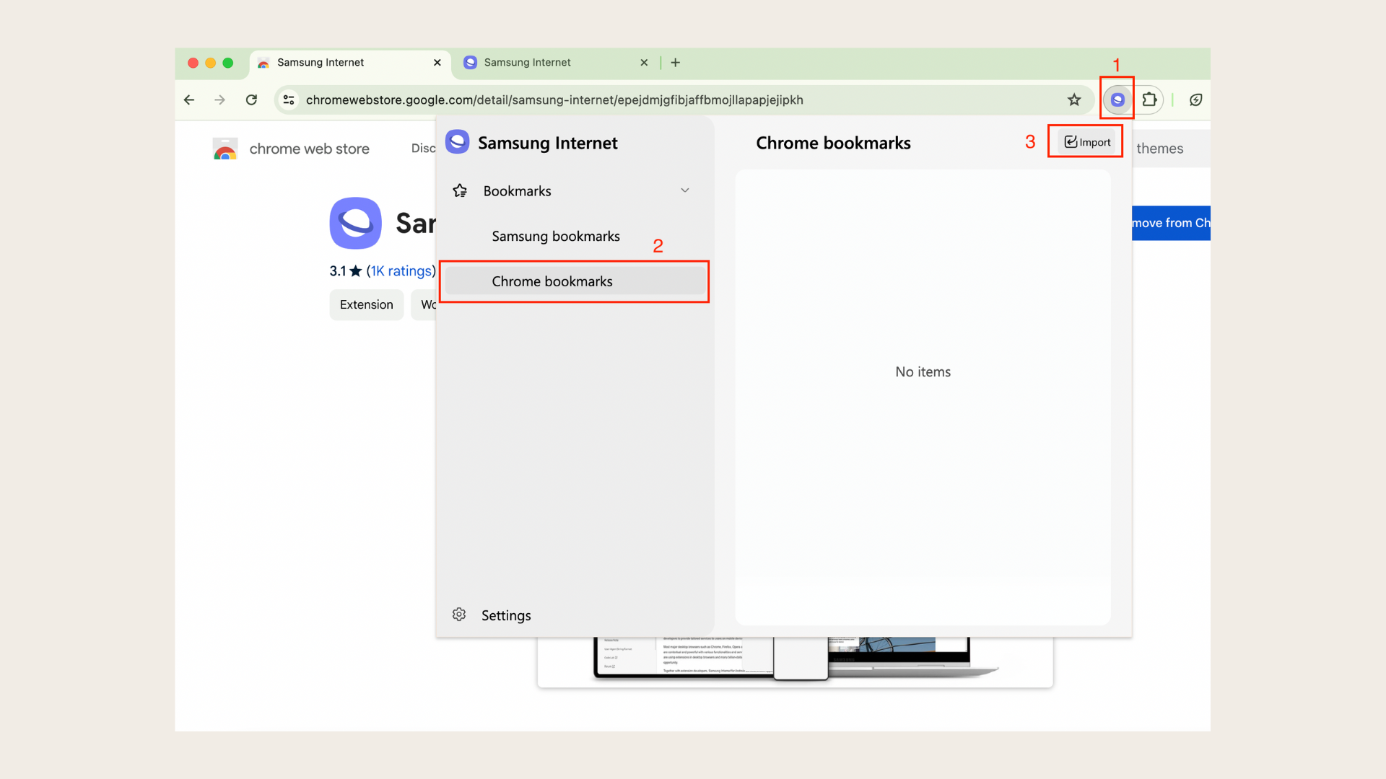Select the Extension tab on extension page

tap(367, 304)
